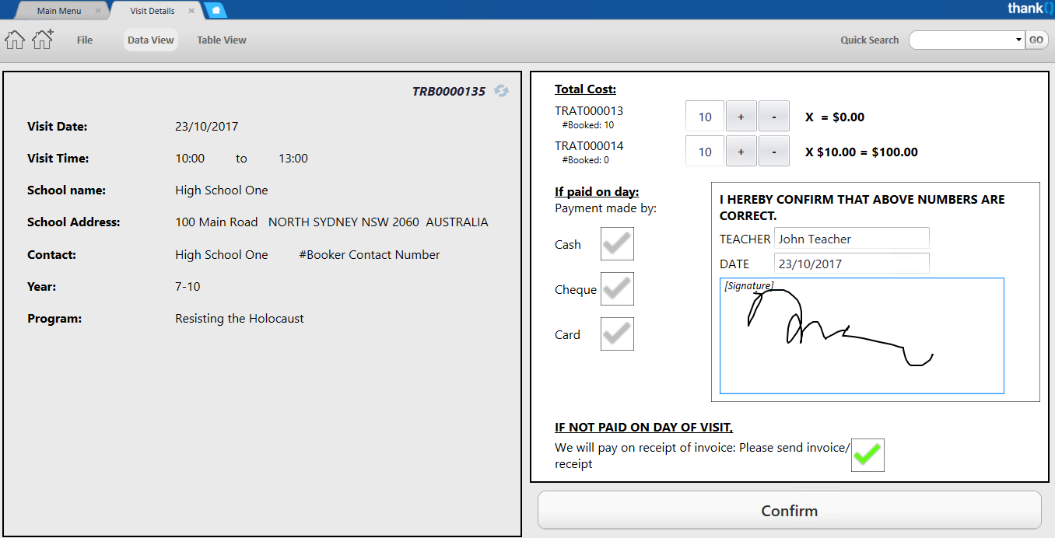This screenshot has height=538, width=1055.
Task: Expand the Quick Search dropdown arrow
Action: [x=1018, y=40]
